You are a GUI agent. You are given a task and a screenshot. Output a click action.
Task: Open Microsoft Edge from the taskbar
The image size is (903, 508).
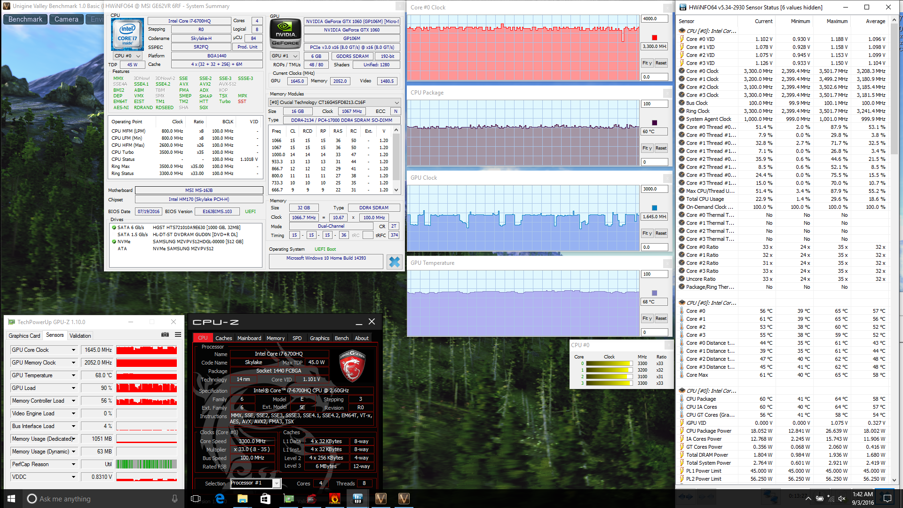tap(220, 499)
